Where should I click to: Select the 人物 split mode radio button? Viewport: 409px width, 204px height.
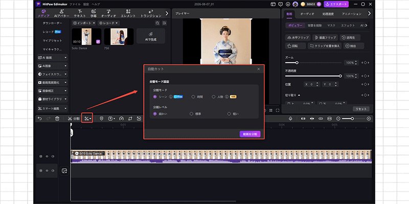pos(214,96)
